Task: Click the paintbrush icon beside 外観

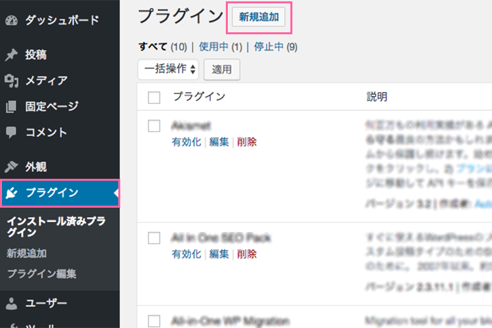Action: point(11,167)
